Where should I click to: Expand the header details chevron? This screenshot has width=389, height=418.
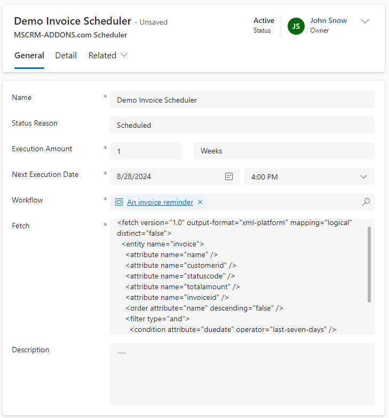pyautogui.click(x=365, y=21)
